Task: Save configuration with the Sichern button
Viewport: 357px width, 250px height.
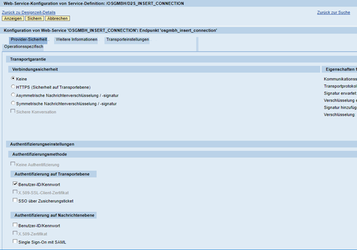Action: (34, 18)
